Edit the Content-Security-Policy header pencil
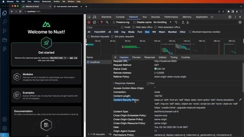 240,100
